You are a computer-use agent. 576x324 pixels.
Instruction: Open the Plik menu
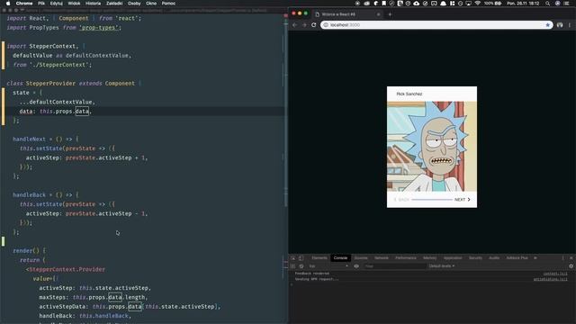pyautogui.click(x=41, y=4)
